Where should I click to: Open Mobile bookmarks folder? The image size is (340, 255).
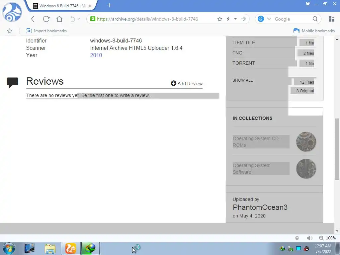pyautogui.click(x=314, y=31)
